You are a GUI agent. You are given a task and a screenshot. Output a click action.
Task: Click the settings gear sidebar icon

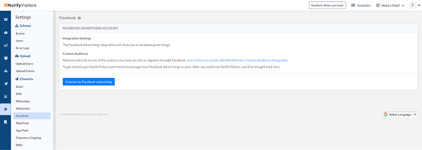(6, 109)
